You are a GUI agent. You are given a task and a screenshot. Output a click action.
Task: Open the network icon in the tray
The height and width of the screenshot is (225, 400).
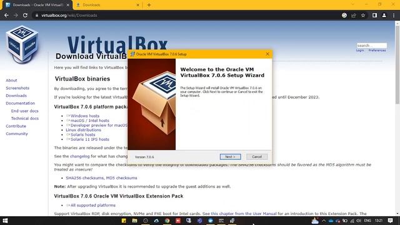pos(352,221)
